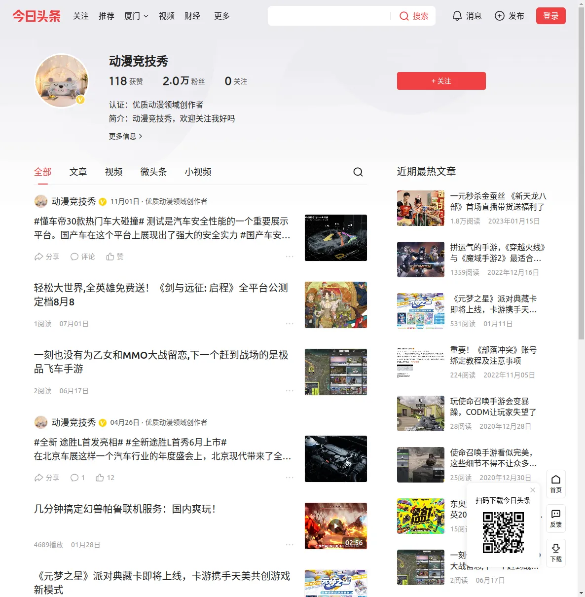585x597 pixels.
Task: Click #国产车安 hashtag in first post
Action: coord(265,235)
